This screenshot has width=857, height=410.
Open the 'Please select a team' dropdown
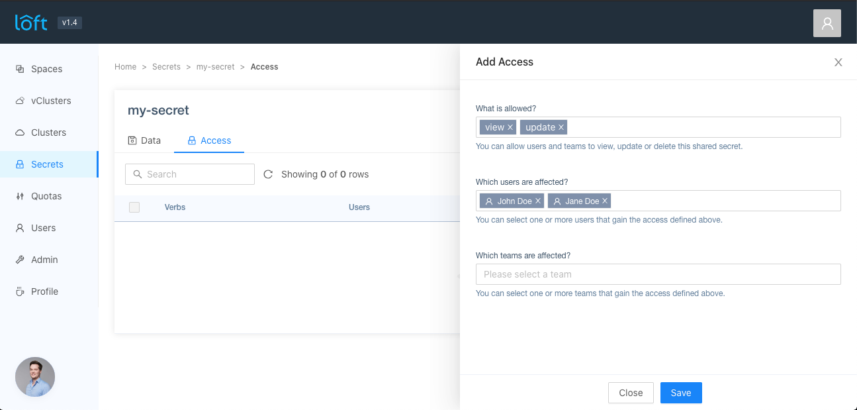pos(658,274)
